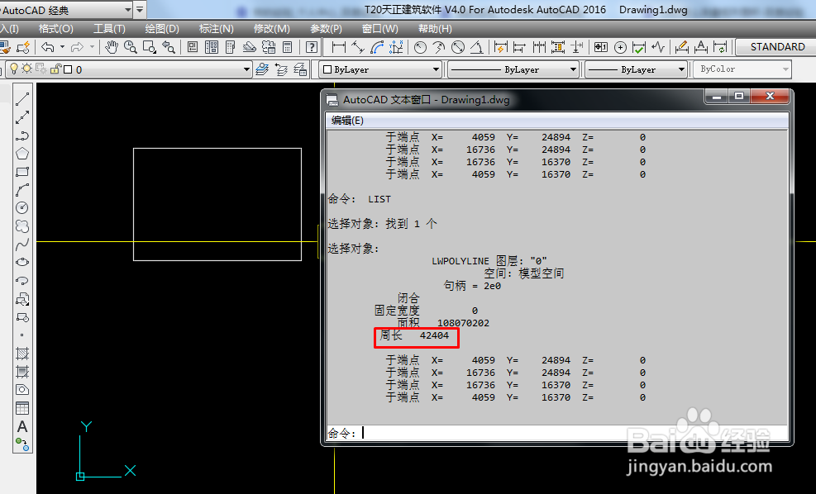Screen dimensions: 816x494
Task: Select the Spline draw tool
Action: click(21, 245)
